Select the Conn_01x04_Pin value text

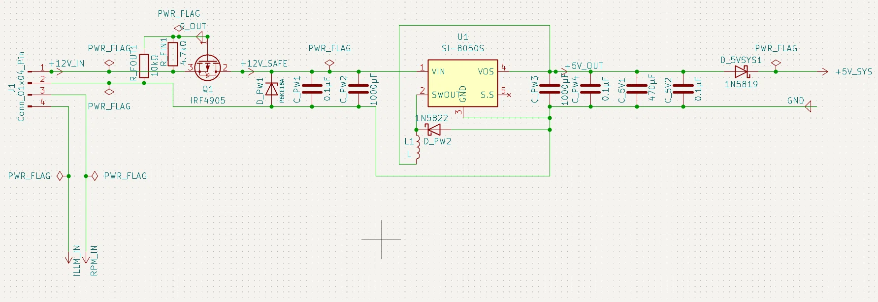coord(21,87)
